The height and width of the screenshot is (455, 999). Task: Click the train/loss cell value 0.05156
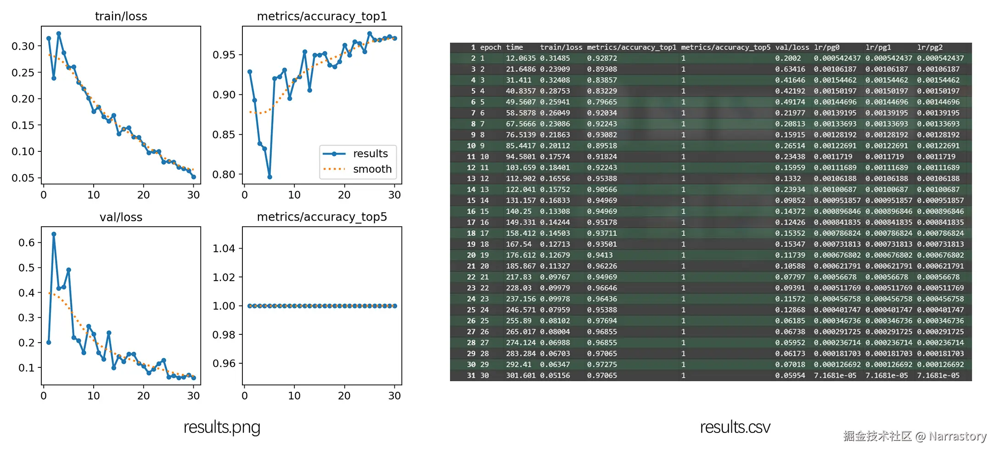pyautogui.click(x=555, y=376)
